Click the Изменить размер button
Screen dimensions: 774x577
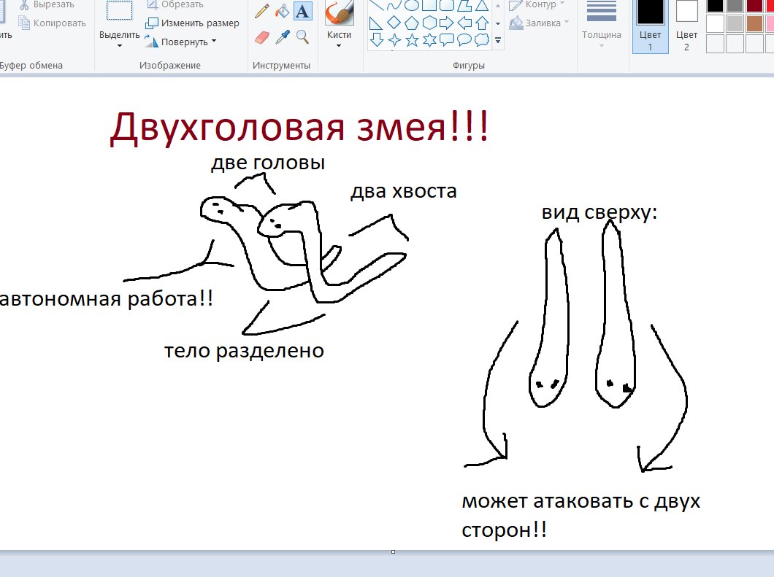pyautogui.click(x=193, y=23)
